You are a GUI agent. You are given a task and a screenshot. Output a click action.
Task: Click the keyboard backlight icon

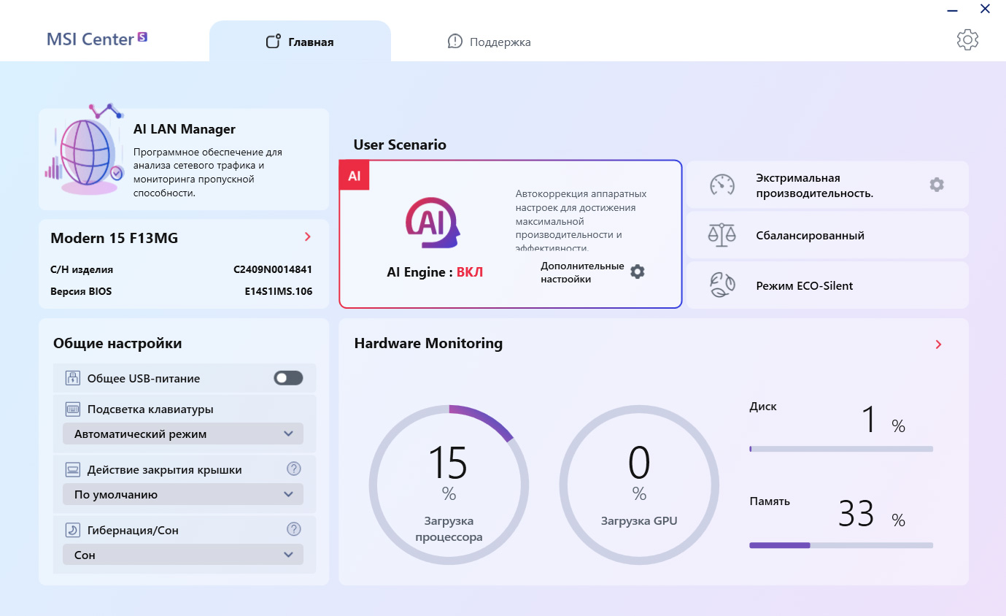(72, 409)
